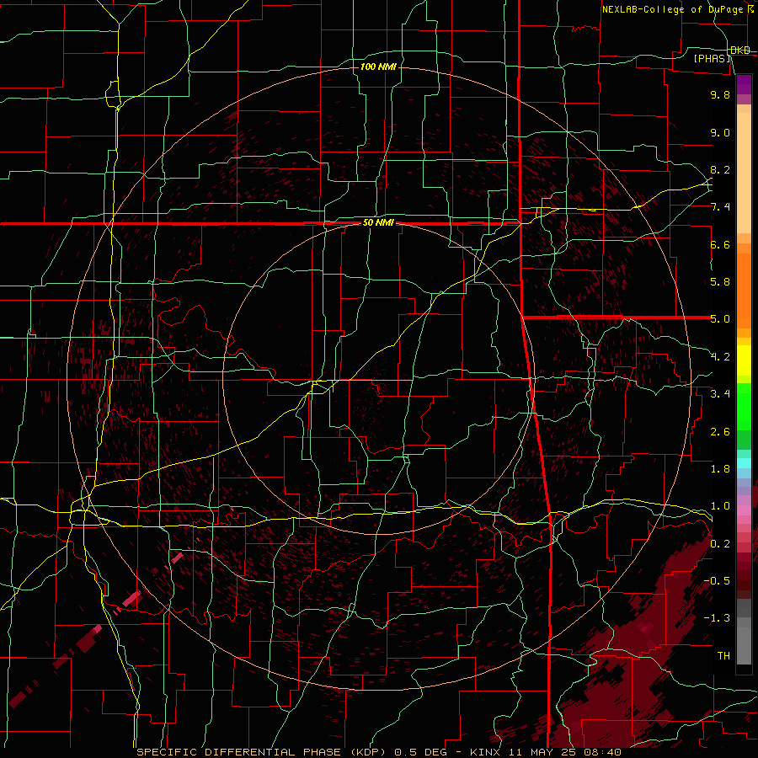Click the [PHAS] units label above color bar
This screenshot has height=758, width=758.
712,59
